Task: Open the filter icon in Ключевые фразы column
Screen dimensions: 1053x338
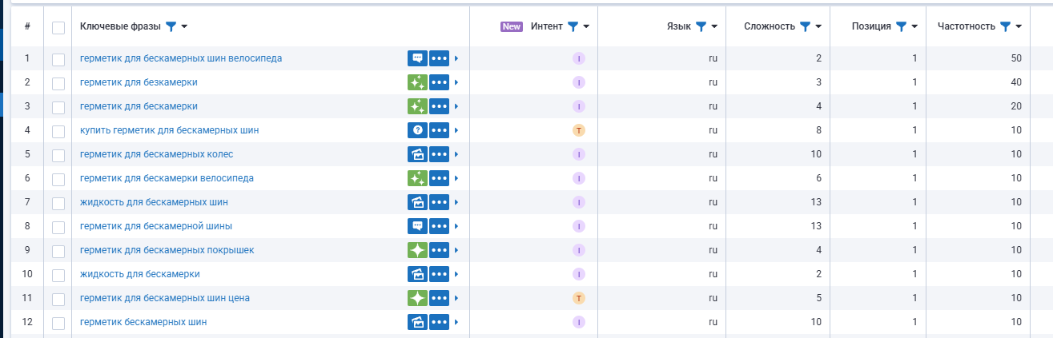Action: pos(170,26)
